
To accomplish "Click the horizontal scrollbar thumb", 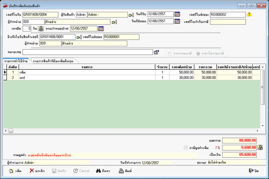I will click(x=11, y=131).
